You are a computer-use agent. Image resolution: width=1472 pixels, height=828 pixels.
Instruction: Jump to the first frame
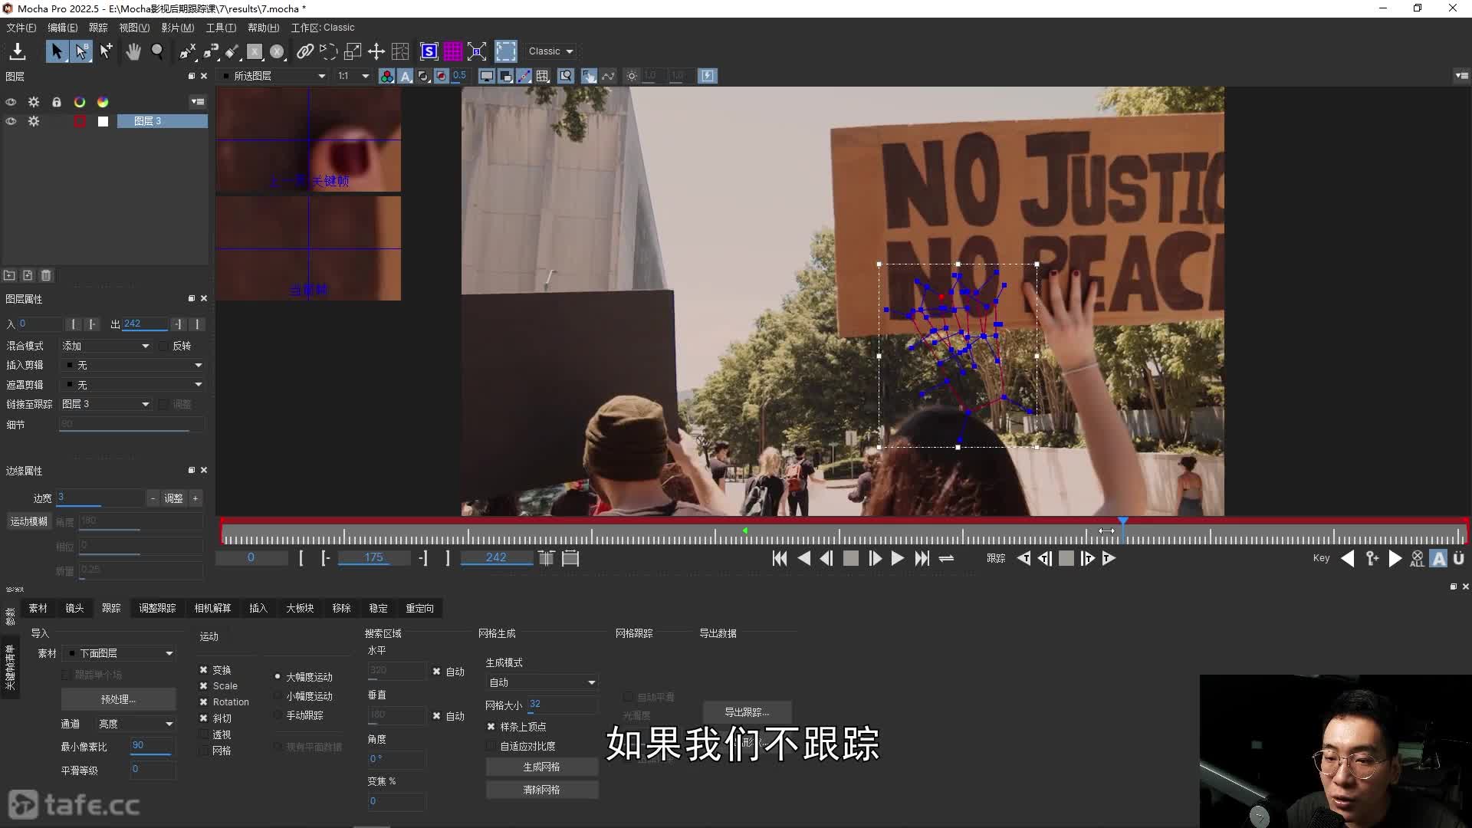(x=780, y=558)
